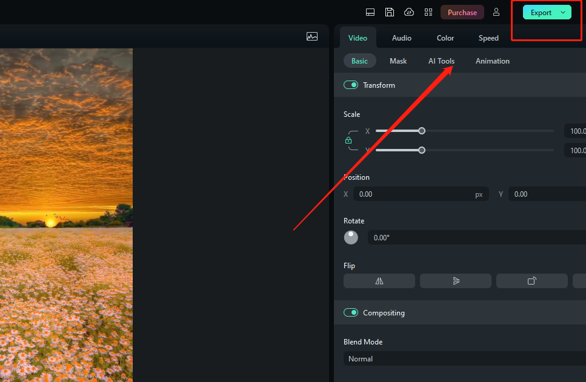Click the user account icon
586x382 pixels.
point(496,12)
